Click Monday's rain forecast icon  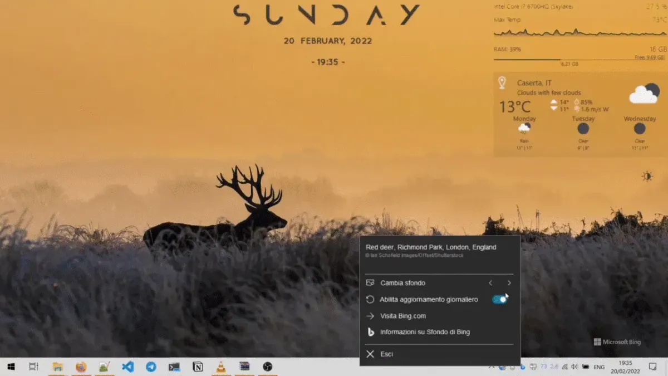(524, 129)
